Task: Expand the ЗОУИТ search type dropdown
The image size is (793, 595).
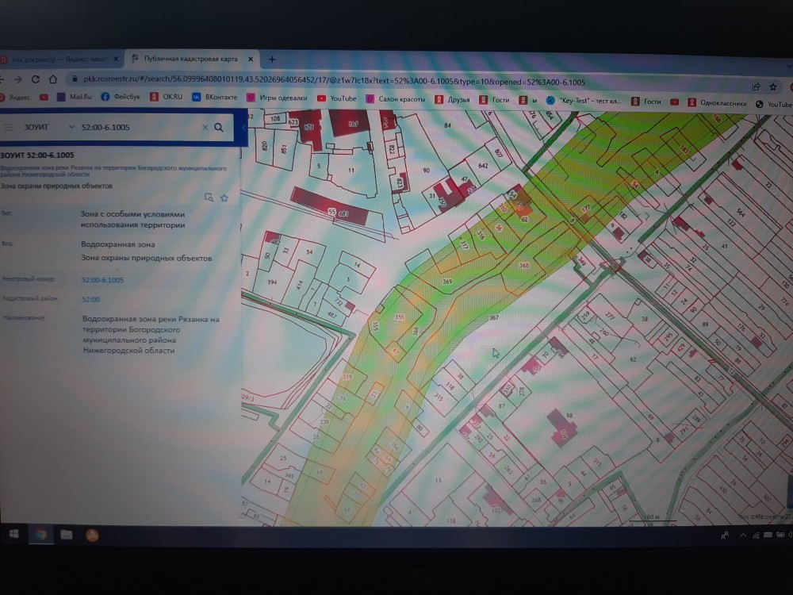Action: (x=71, y=127)
